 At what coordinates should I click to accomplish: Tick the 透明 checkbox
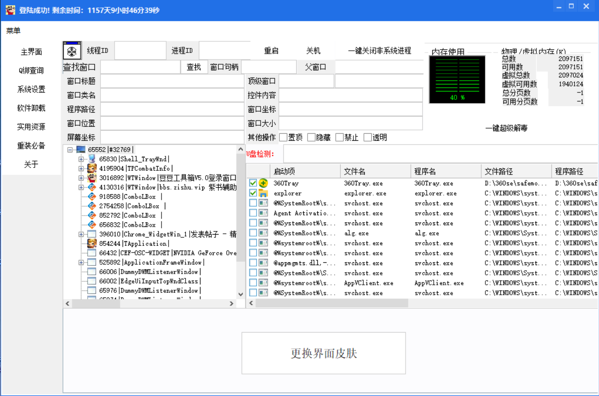(368, 137)
